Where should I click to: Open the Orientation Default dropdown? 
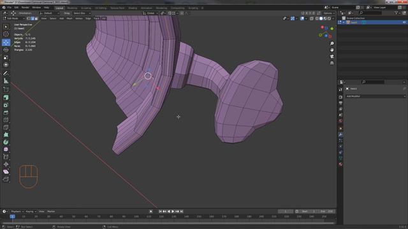tap(50, 13)
